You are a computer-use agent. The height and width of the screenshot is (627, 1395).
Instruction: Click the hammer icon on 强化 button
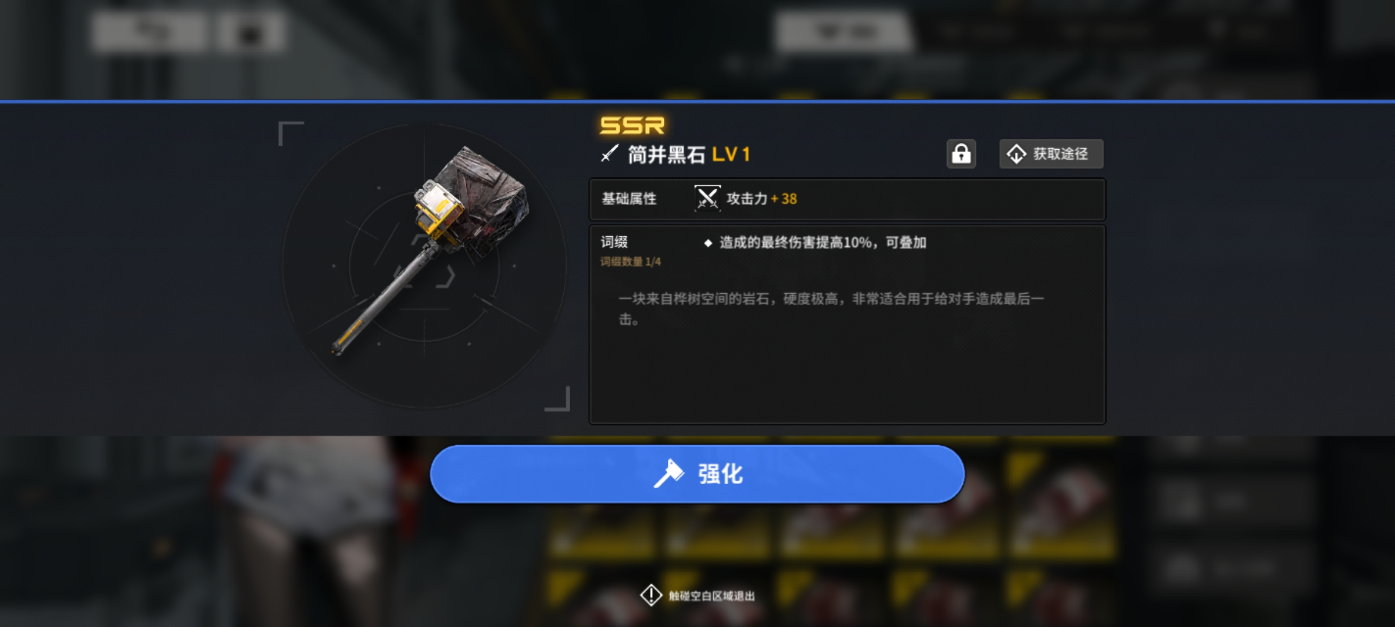[x=668, y=474]
